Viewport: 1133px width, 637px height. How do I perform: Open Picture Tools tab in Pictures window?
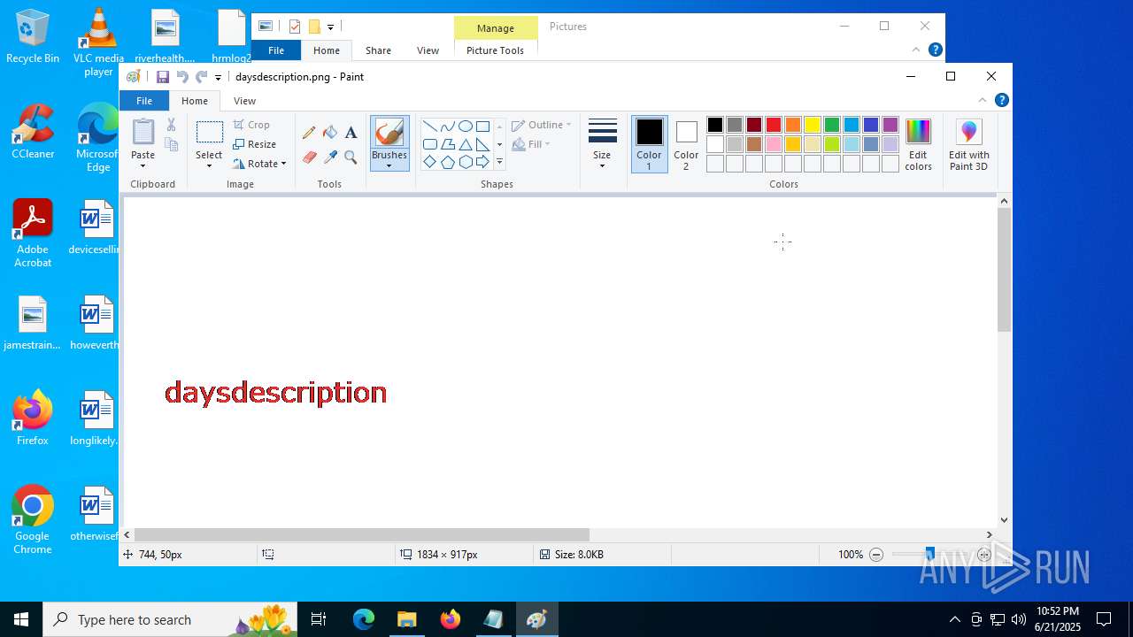[x=495, y=50]
